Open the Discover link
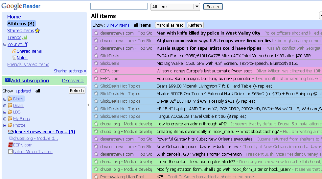The image size is (322, 179). (73, 80)
